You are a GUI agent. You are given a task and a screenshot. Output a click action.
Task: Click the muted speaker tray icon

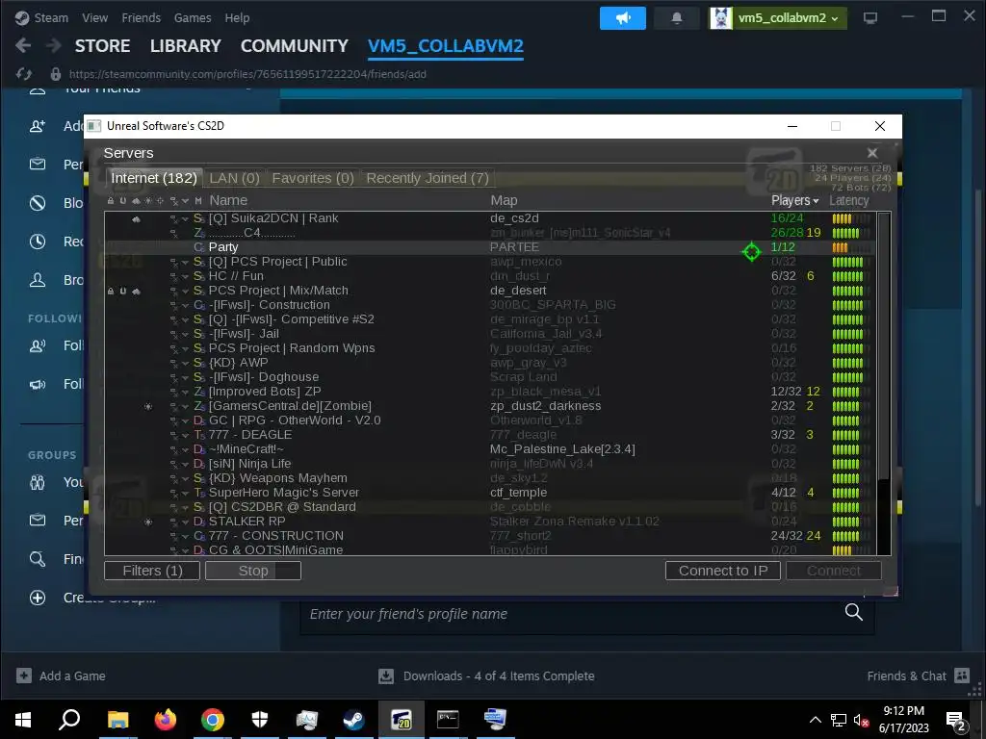click(861, 720)
